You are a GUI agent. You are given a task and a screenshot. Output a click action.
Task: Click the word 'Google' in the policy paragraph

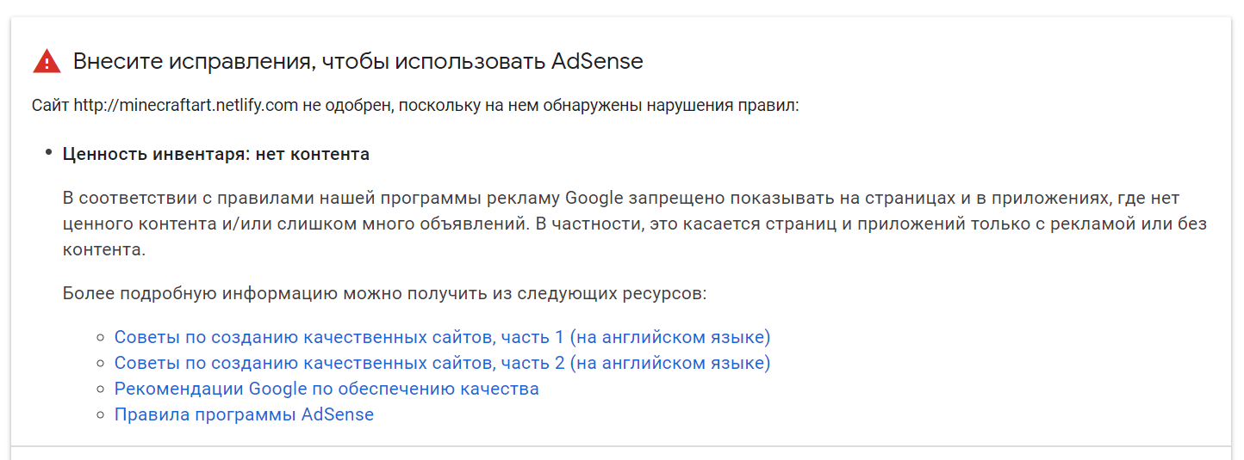[594, 199]
